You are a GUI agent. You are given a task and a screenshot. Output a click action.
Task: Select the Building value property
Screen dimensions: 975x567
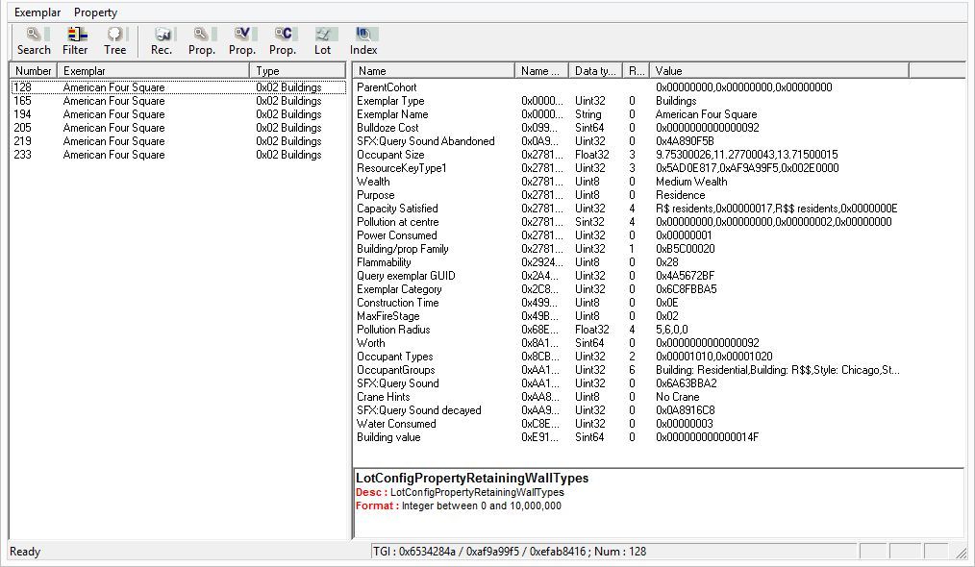coord(388,437)
